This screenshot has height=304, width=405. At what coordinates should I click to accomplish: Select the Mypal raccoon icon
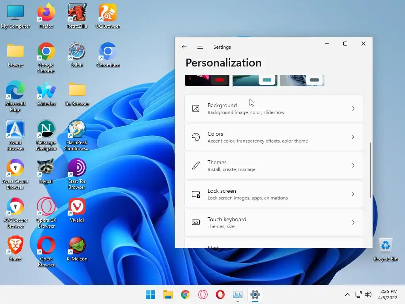coord(46,171)
